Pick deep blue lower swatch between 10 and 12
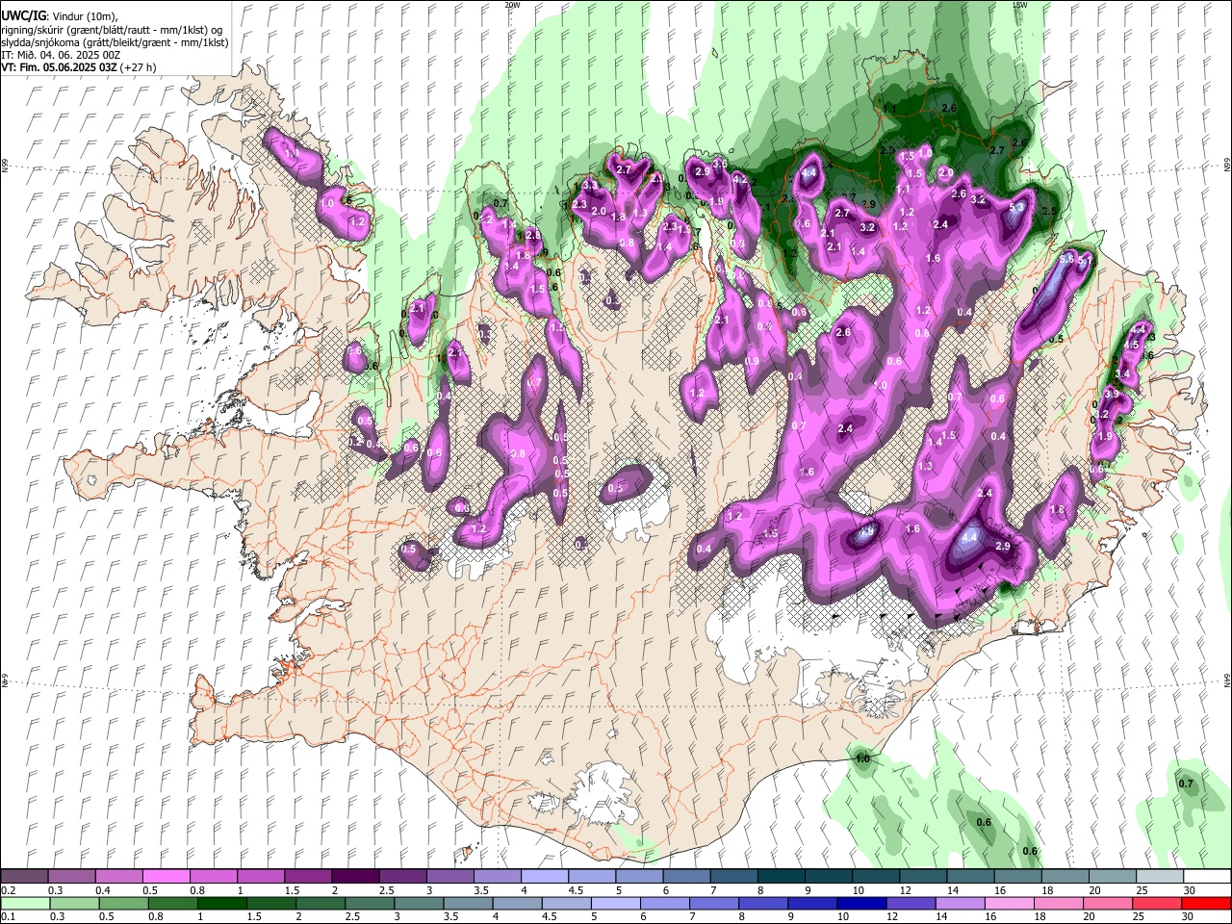1232x924 pixels. coord(863,903)
